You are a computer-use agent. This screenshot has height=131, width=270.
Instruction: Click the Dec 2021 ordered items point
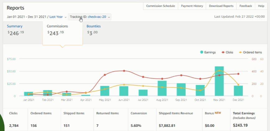point(238,85)
